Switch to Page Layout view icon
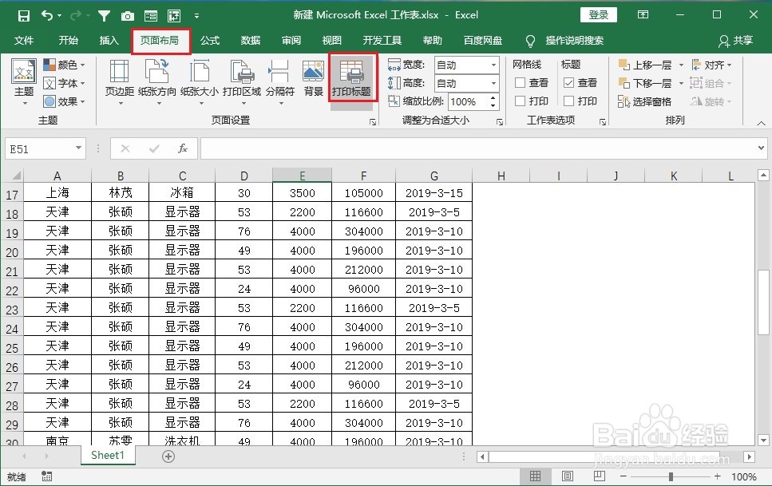Viewport: 772px width, 486px height. tap(567, 476)
